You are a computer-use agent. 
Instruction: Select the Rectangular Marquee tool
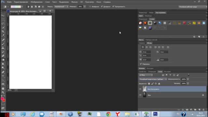coord(3,19)
